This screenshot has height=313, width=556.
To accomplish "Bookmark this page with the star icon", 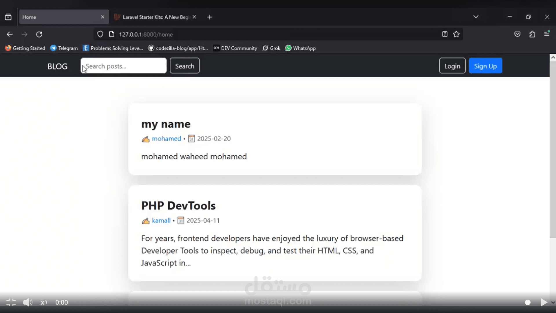I will coord(456,34).
